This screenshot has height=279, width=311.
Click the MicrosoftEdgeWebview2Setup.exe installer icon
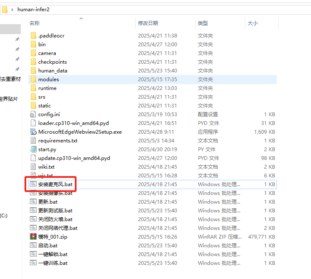[33, 132]
